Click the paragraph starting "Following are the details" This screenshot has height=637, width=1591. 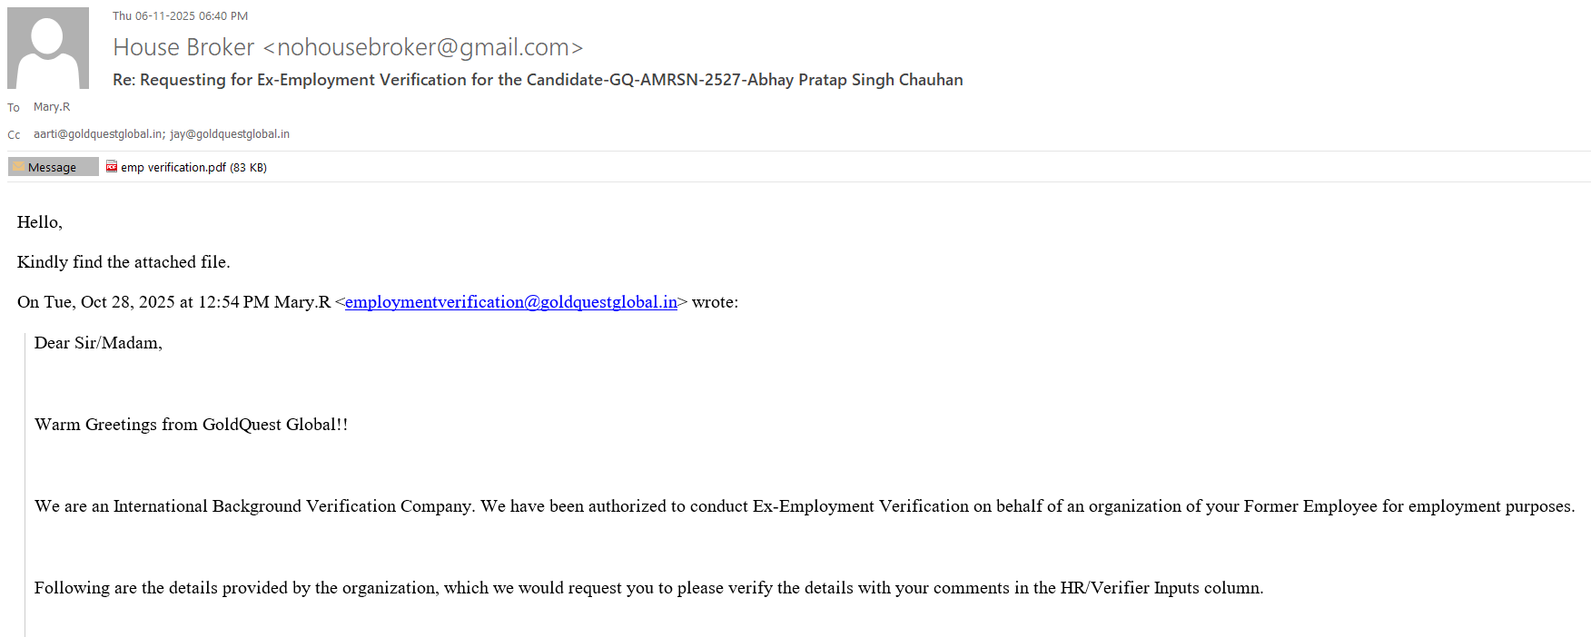pyautogui.click(x=648, y=588)
